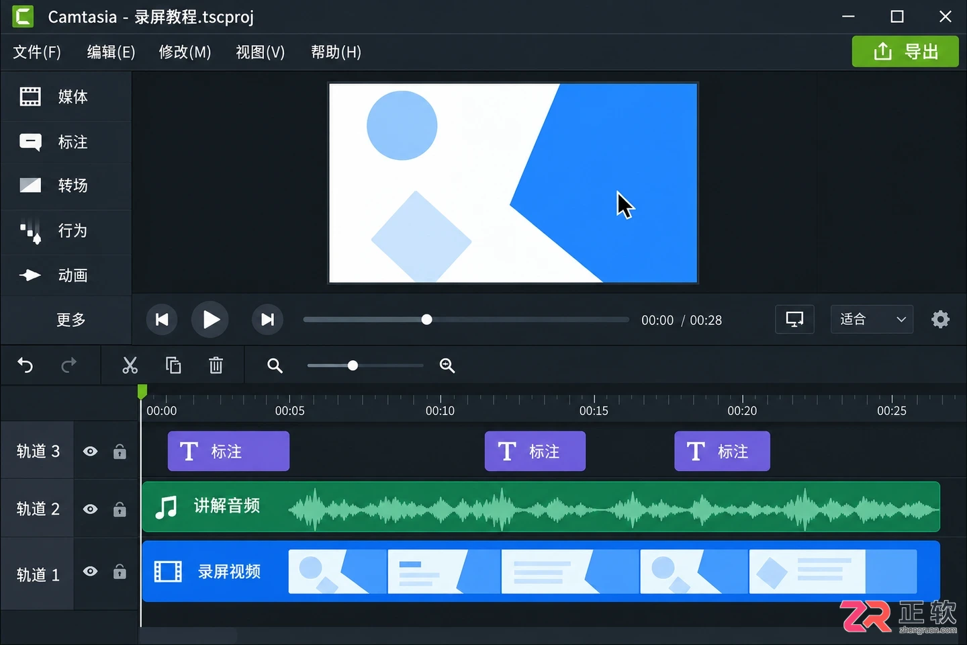Image resolution: width=967 pixels, height=645 pixels.
Task: Cut selection with the scissors tool
Action: pyautogui.click(x=130, y=365)
